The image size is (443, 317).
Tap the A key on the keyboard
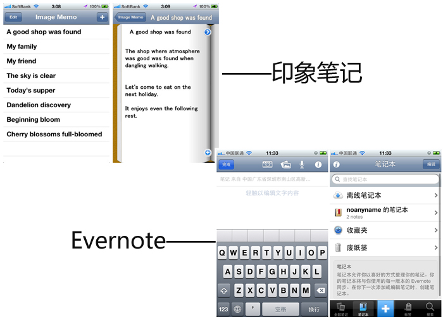(228, 272)
